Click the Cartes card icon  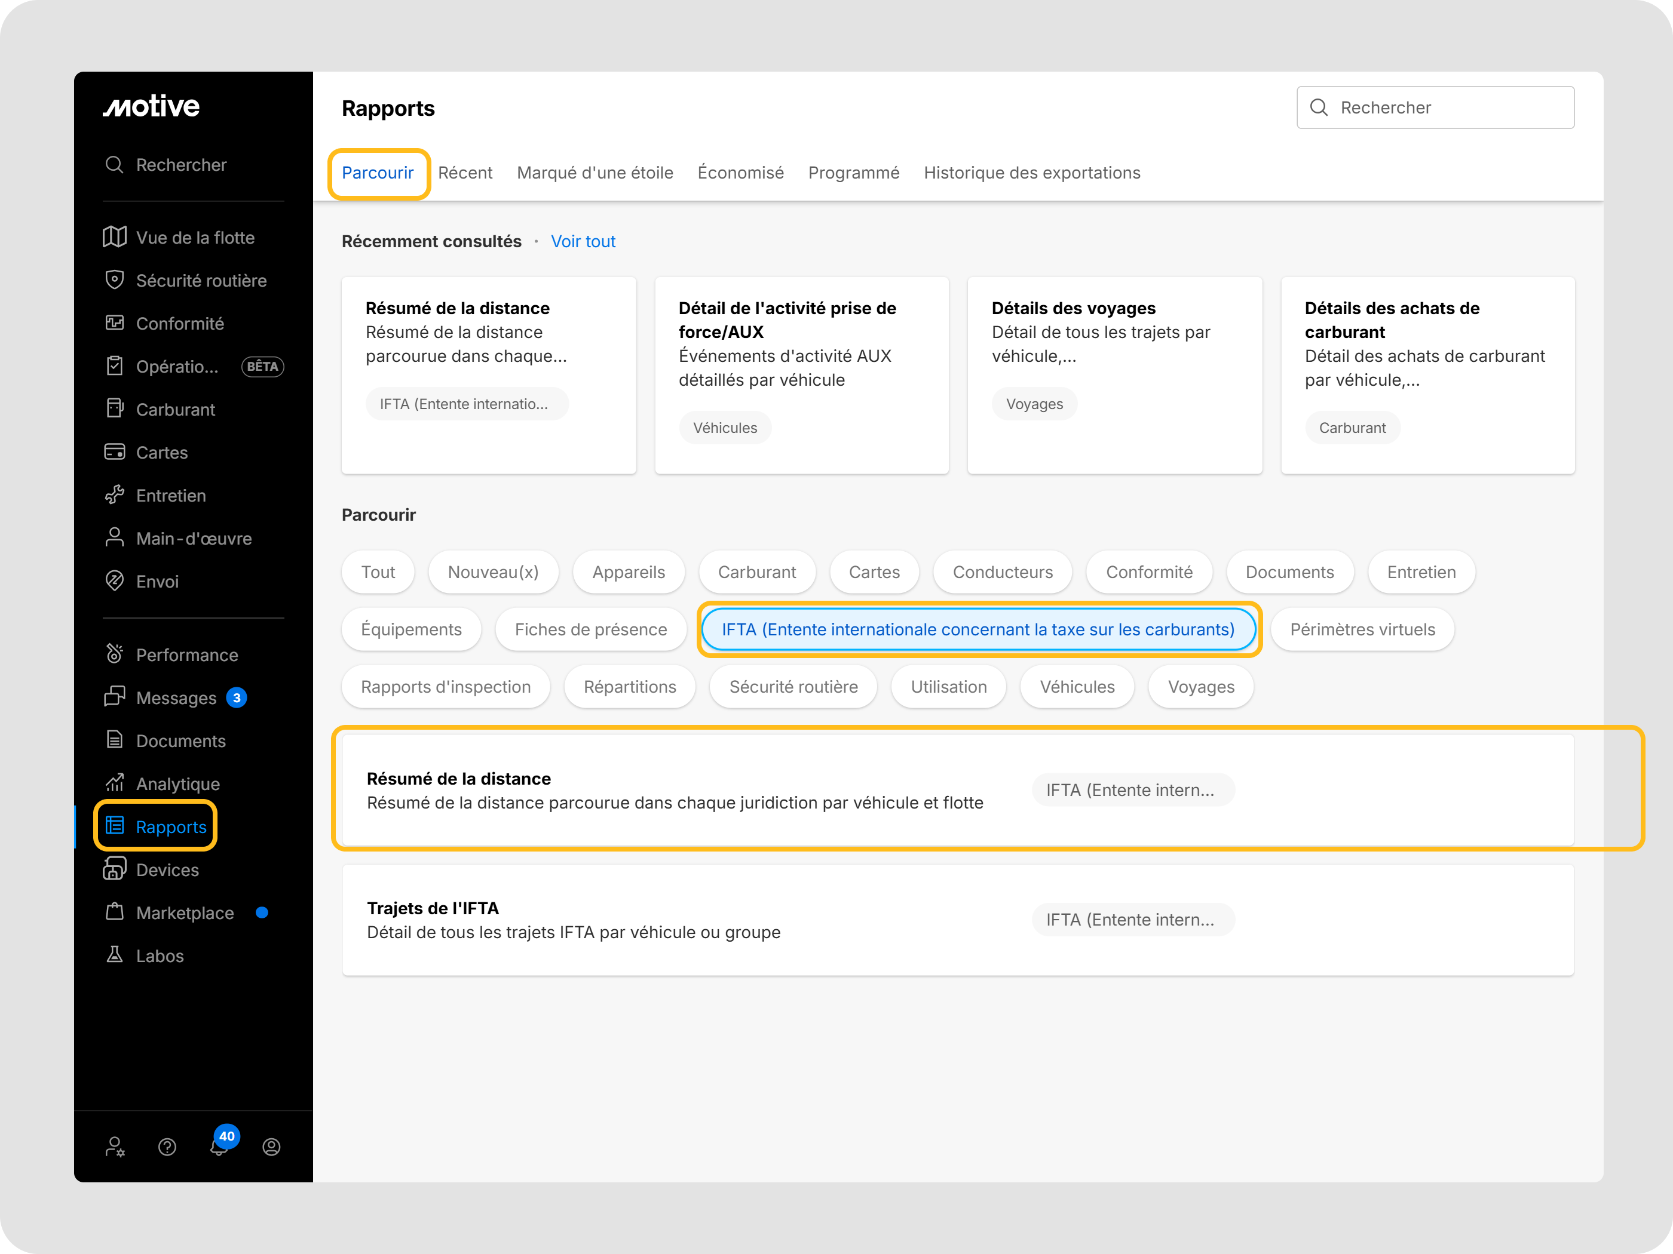[114, 452]
